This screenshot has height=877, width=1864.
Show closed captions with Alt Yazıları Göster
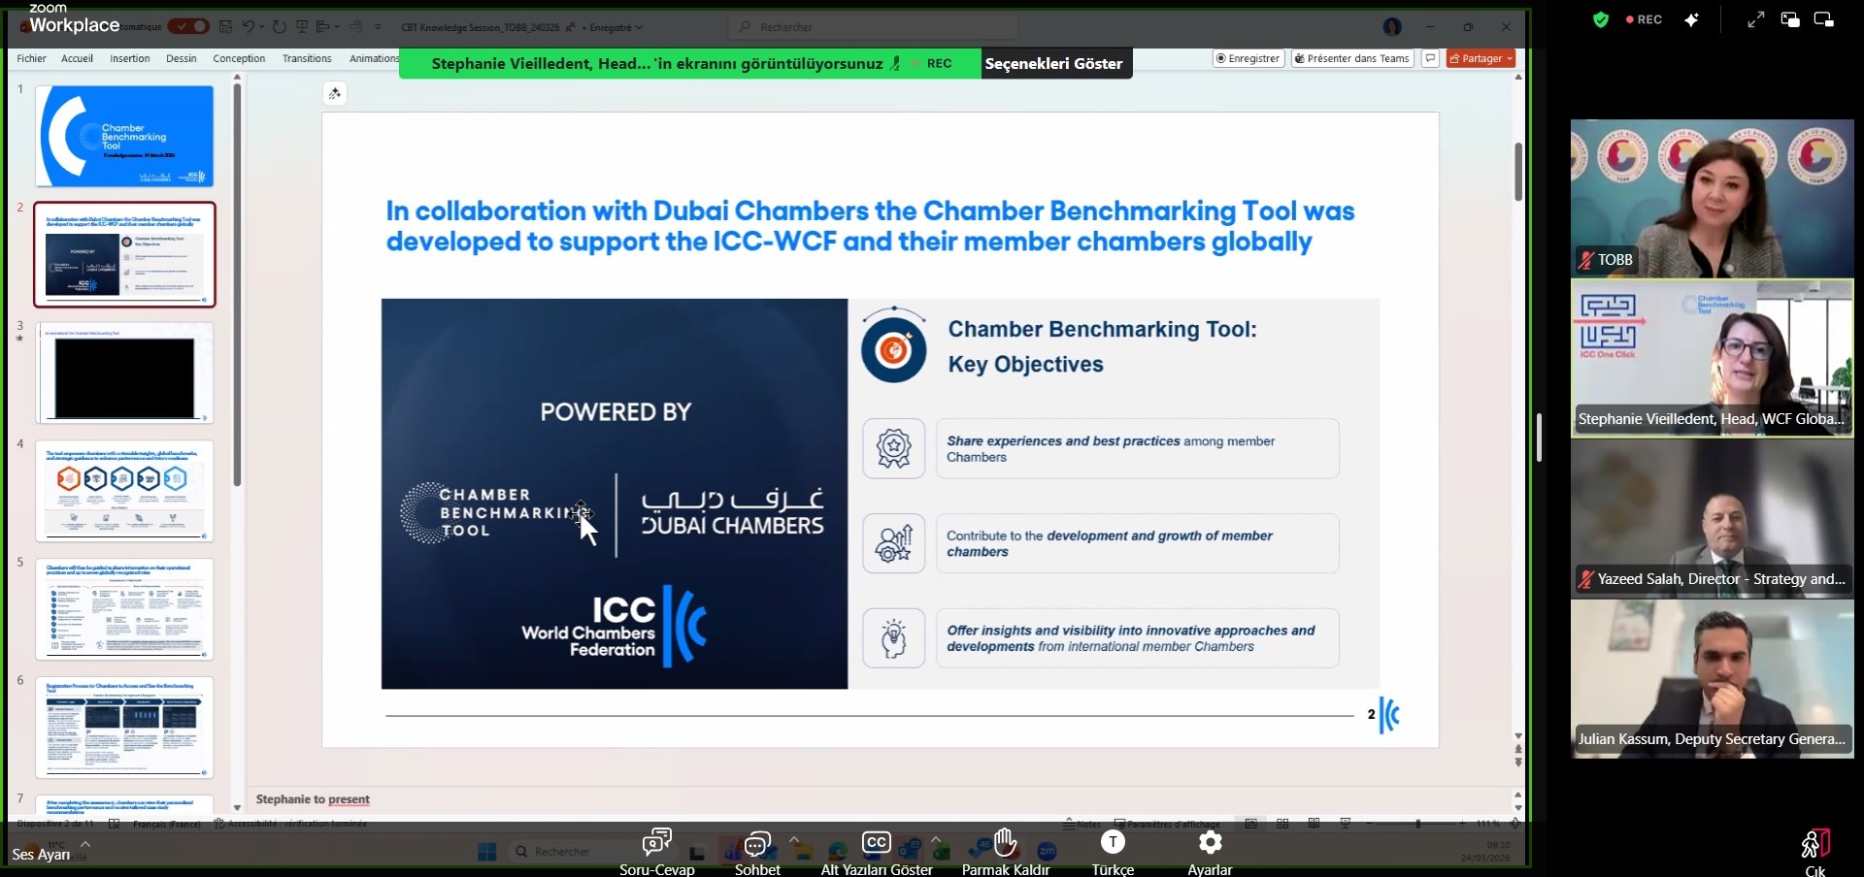(x=877, y=843)
